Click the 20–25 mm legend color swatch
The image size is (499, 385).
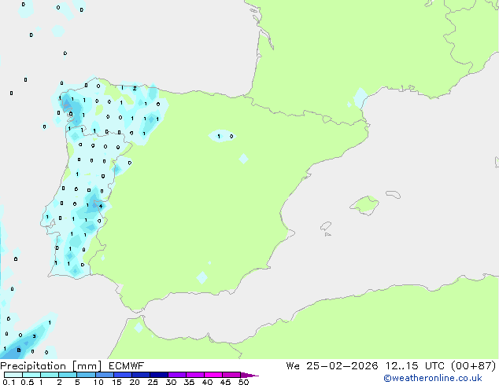point(141,375)
